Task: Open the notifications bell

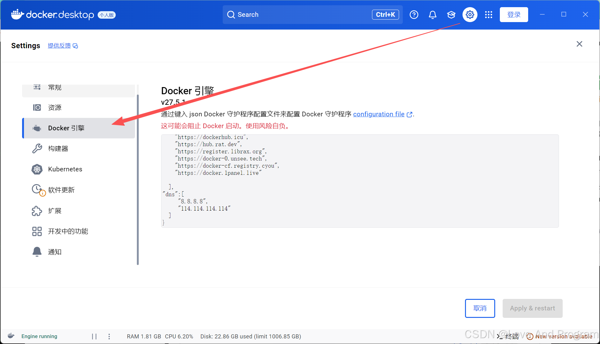Action: click(432, 14)
